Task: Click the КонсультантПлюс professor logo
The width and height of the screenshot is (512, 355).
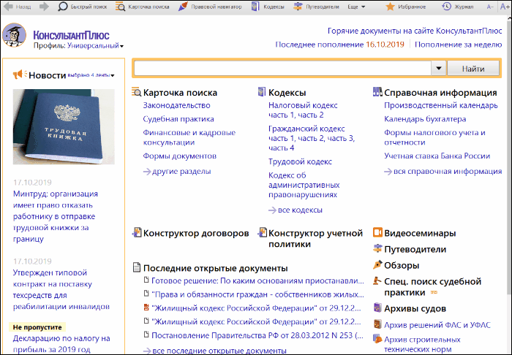Action: [x=14, y=35]
